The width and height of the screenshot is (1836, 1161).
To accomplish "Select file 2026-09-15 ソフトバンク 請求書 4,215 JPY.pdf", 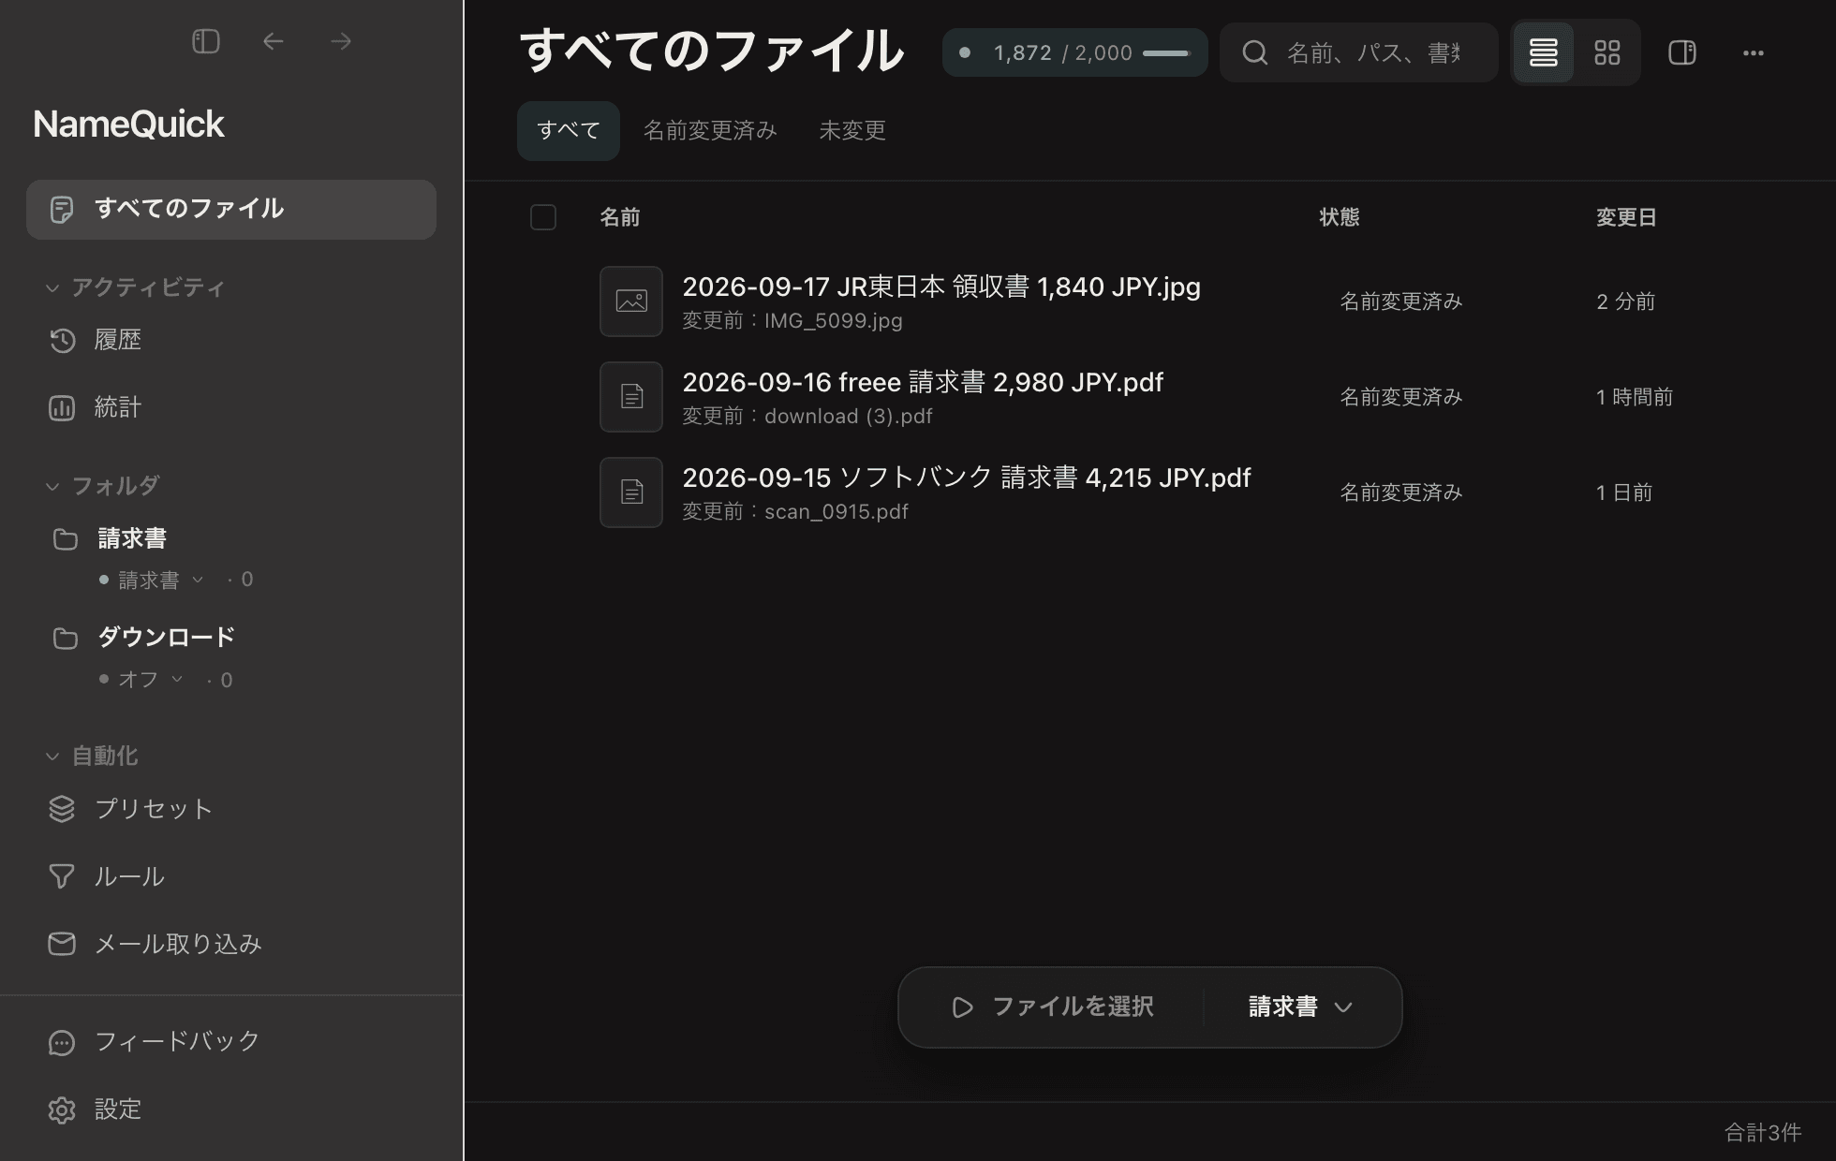I will pyautogui.click(x=967, y=478).
